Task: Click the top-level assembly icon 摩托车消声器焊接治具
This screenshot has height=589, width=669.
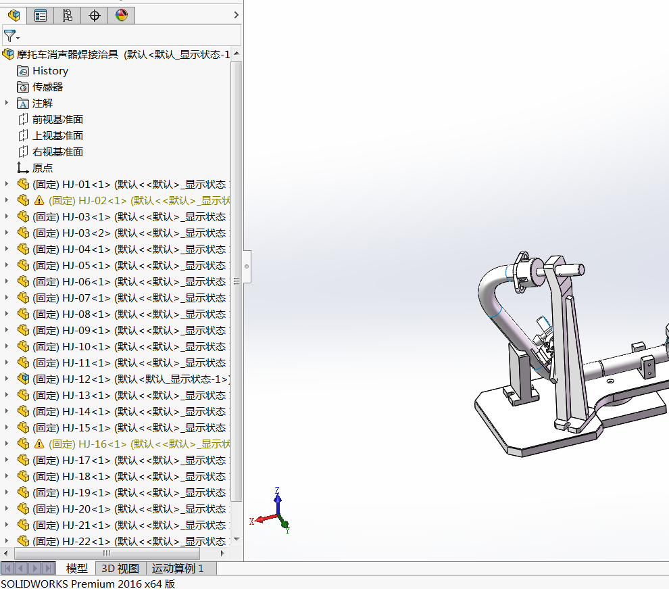Action: click(7, 54)
